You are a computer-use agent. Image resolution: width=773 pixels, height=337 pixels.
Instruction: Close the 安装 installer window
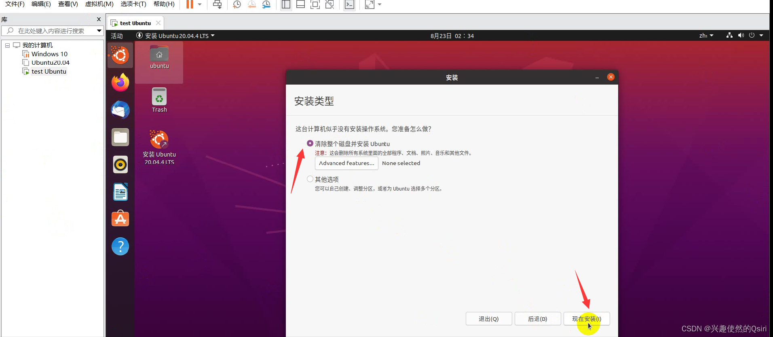pyautogui.click(x=611, y=77)
